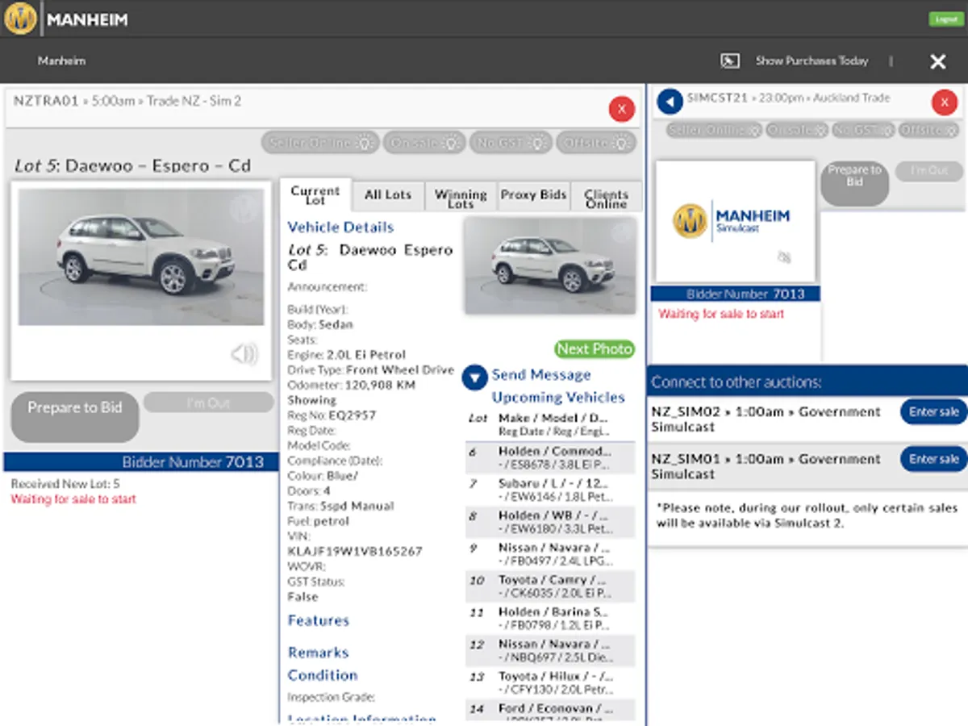Click the Reg No EQ2957 value
Screen dimensions: 968x726
[351, 416]
